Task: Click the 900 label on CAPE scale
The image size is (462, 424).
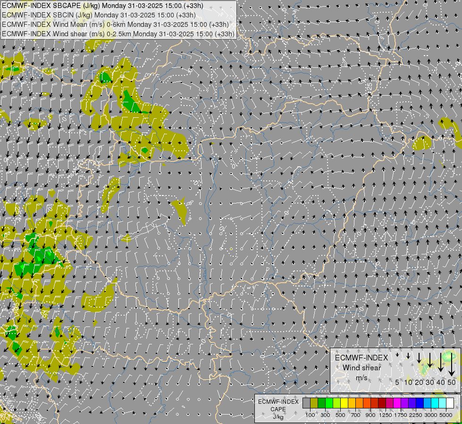Action: [x=370, y=415]
